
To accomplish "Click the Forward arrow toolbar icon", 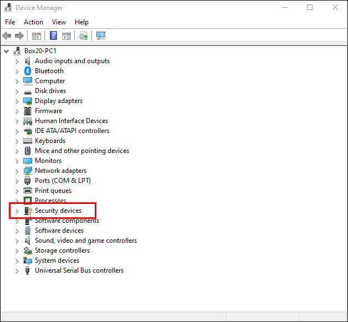I will coord(19,35).
